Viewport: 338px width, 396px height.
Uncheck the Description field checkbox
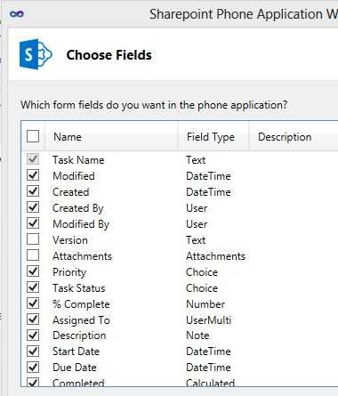pyautogui.click(x=33, y=335)
